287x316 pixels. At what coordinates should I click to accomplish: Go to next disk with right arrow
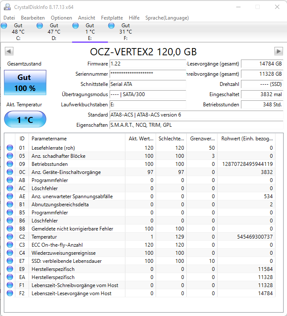pos(278,51)
